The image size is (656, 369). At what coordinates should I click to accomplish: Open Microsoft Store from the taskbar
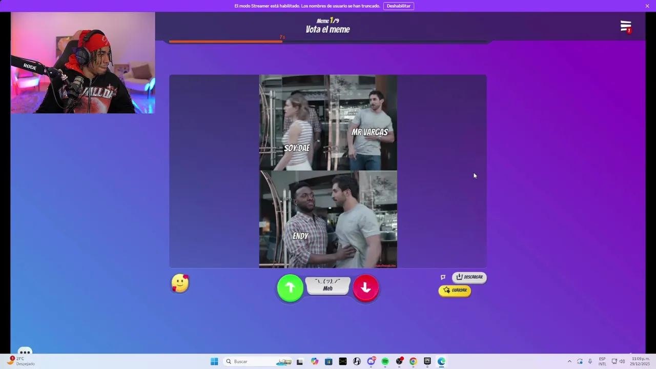329,361
